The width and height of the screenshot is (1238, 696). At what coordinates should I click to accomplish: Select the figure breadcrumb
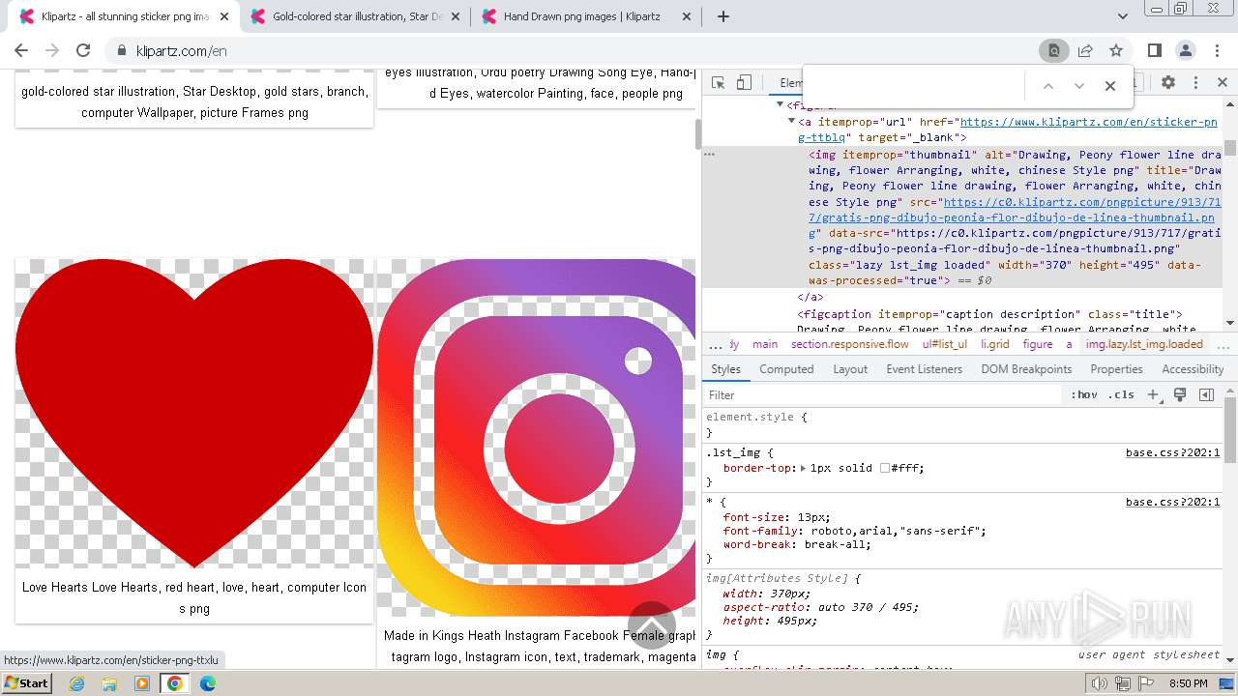(1037, 344)
